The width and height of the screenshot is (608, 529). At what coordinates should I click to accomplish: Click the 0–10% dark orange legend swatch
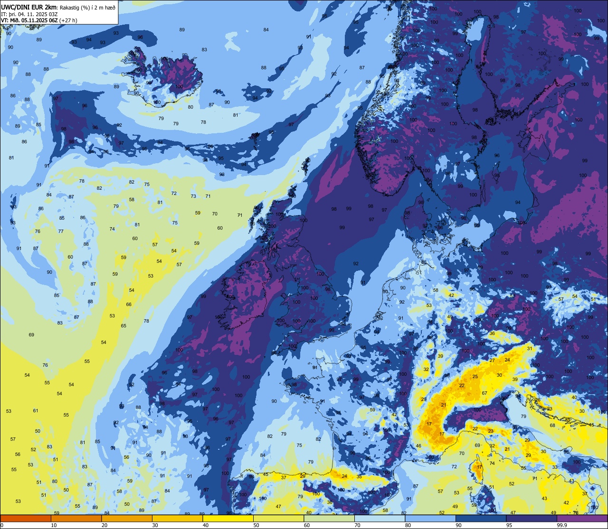[26, 518]
